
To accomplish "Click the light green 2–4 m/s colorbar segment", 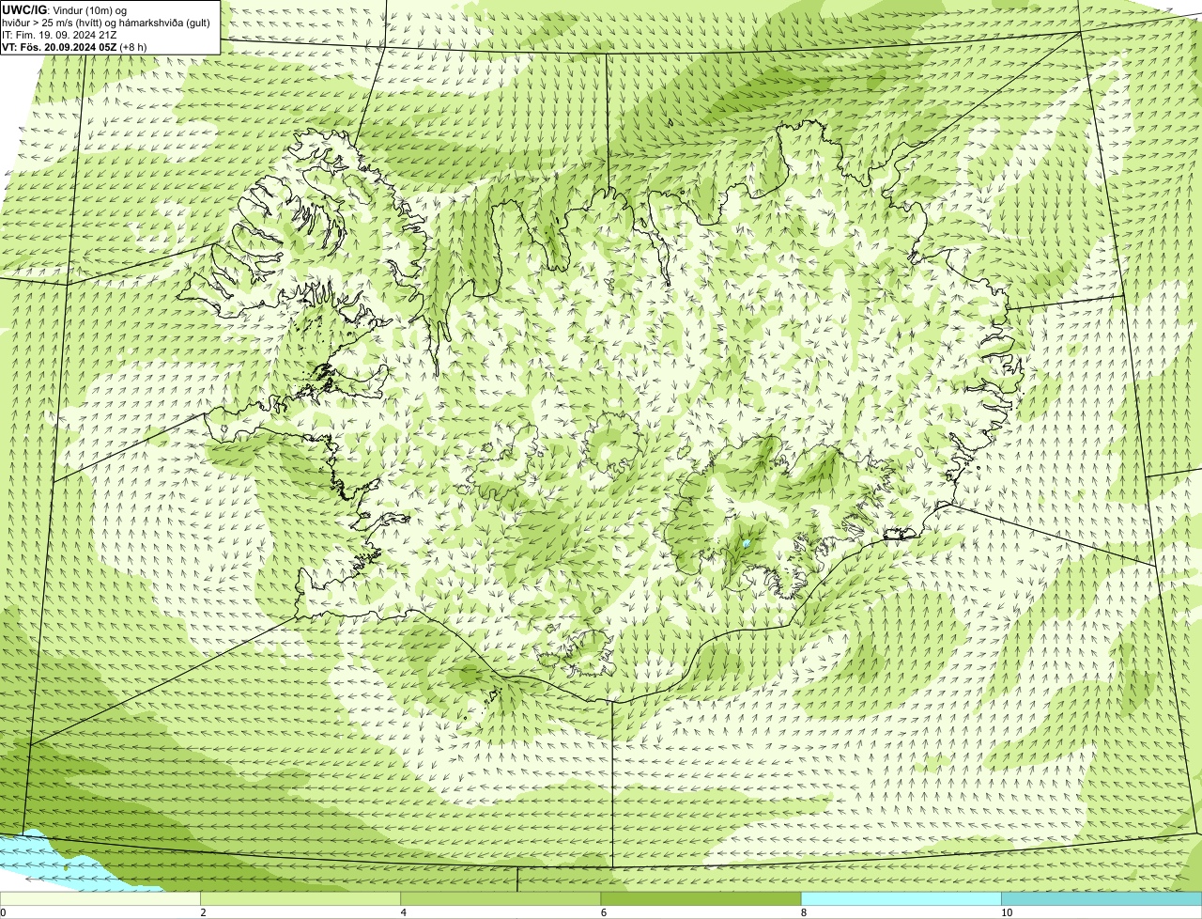I will pyautogui.click(x=300, y=898).
